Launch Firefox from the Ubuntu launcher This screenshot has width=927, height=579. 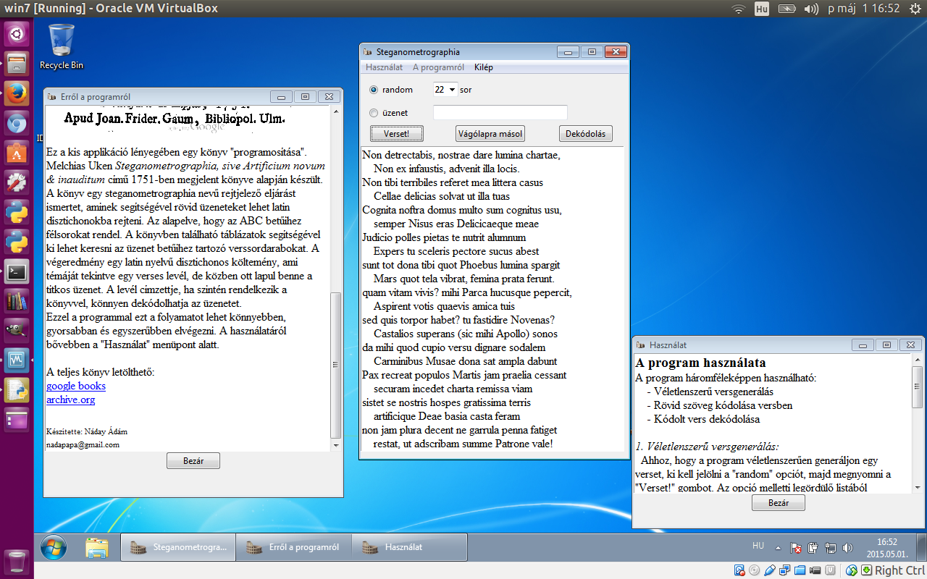click(x=15, y=92)
